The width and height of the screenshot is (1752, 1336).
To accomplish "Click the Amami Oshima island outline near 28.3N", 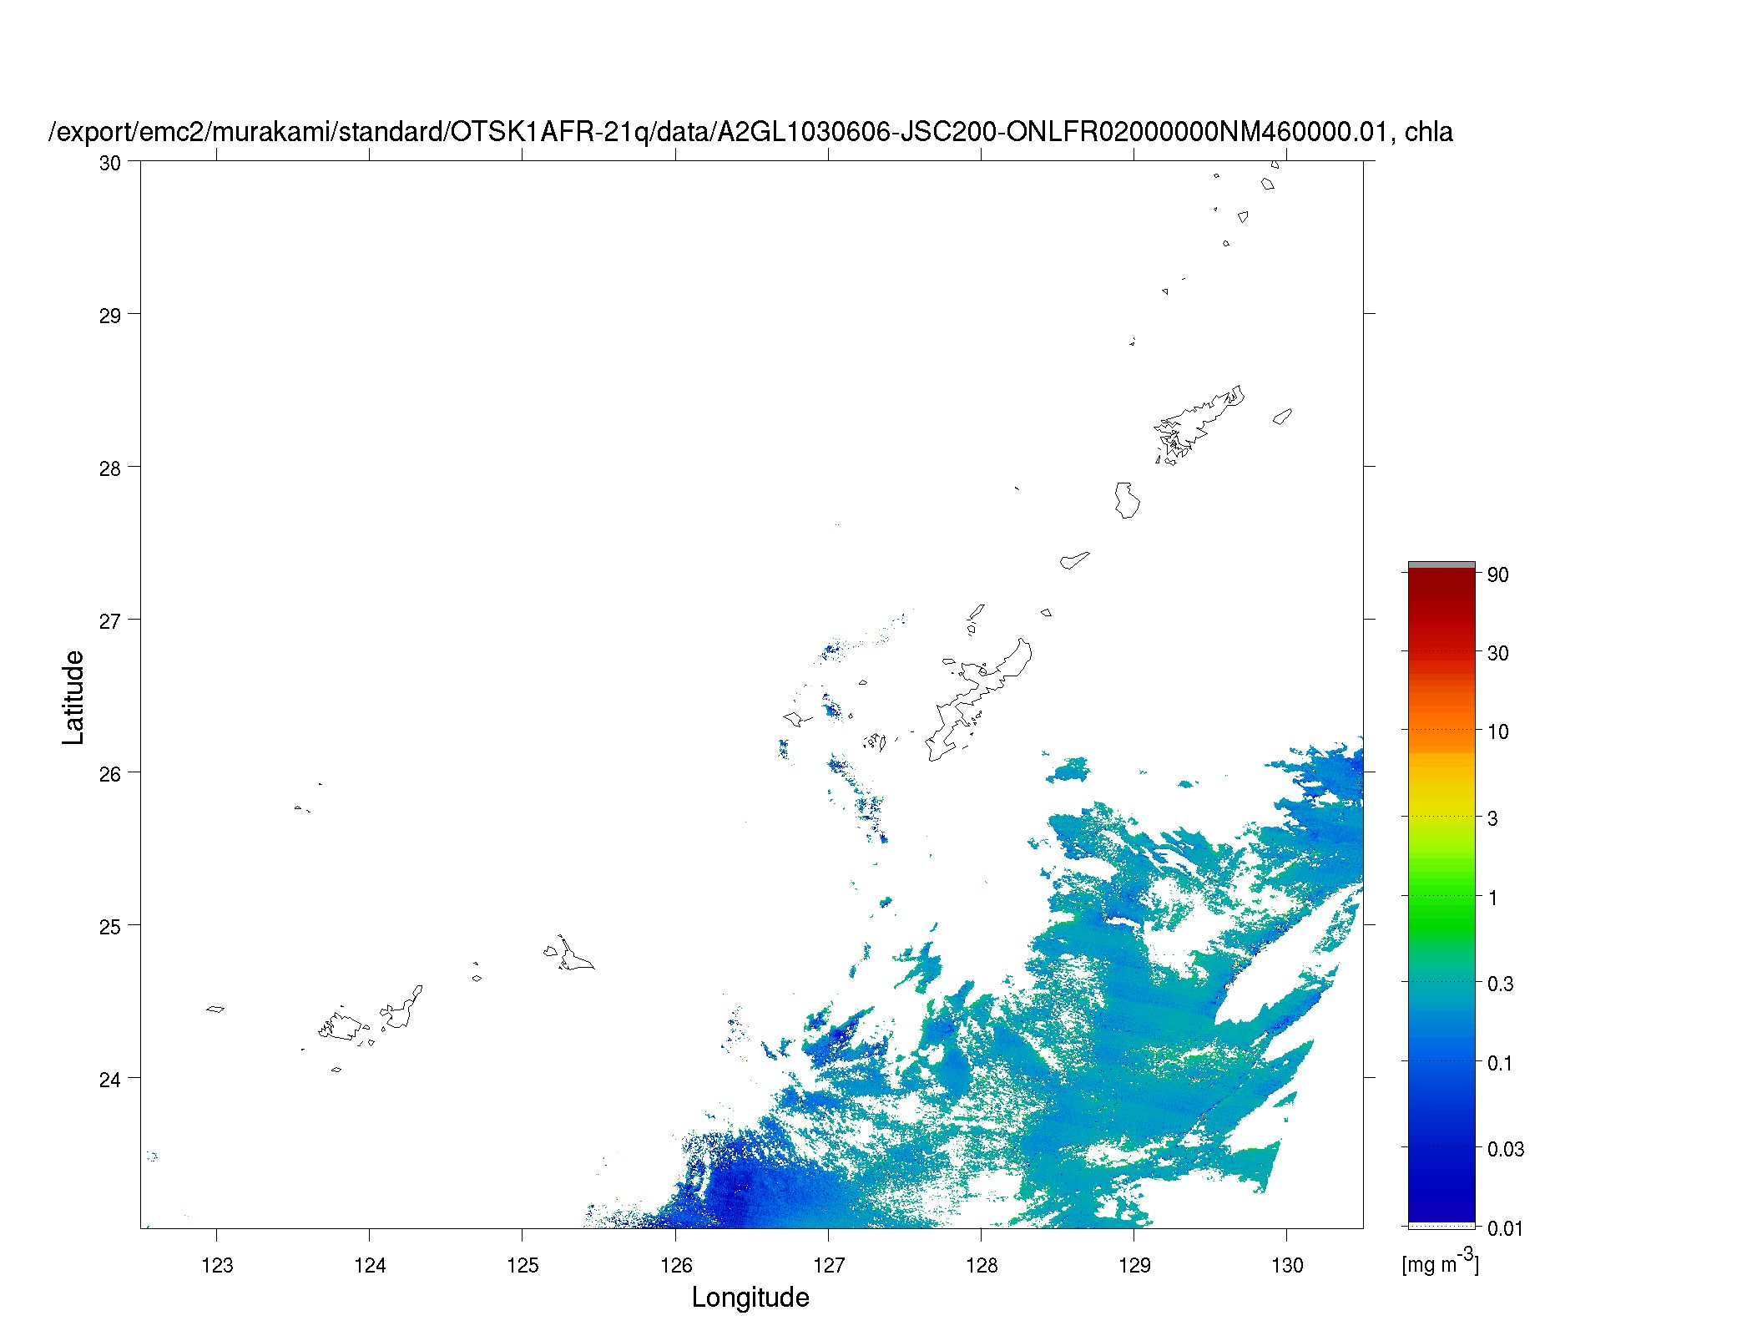I will (1199, 424).
